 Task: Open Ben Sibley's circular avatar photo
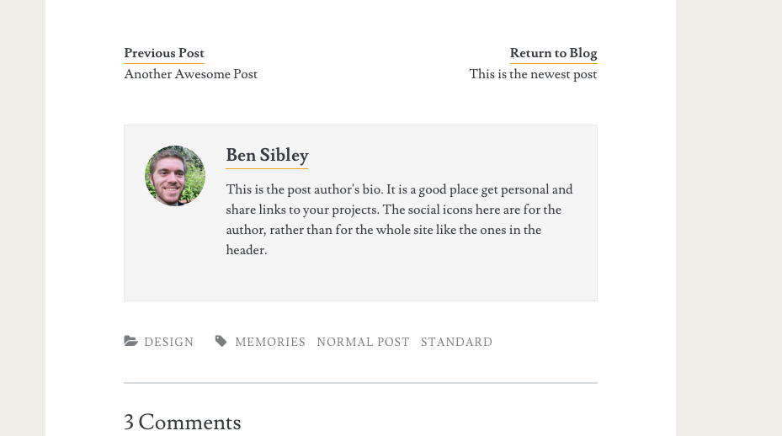(175, 176)
